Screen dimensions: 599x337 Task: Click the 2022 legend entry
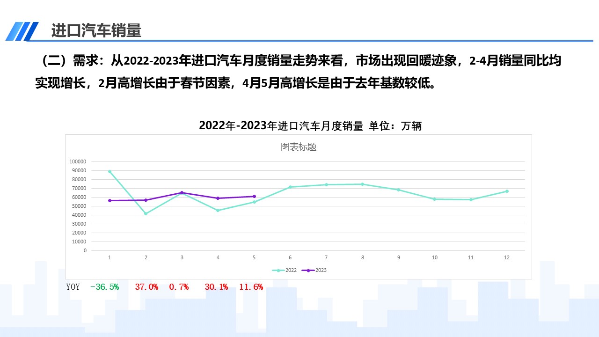point(285,271)
